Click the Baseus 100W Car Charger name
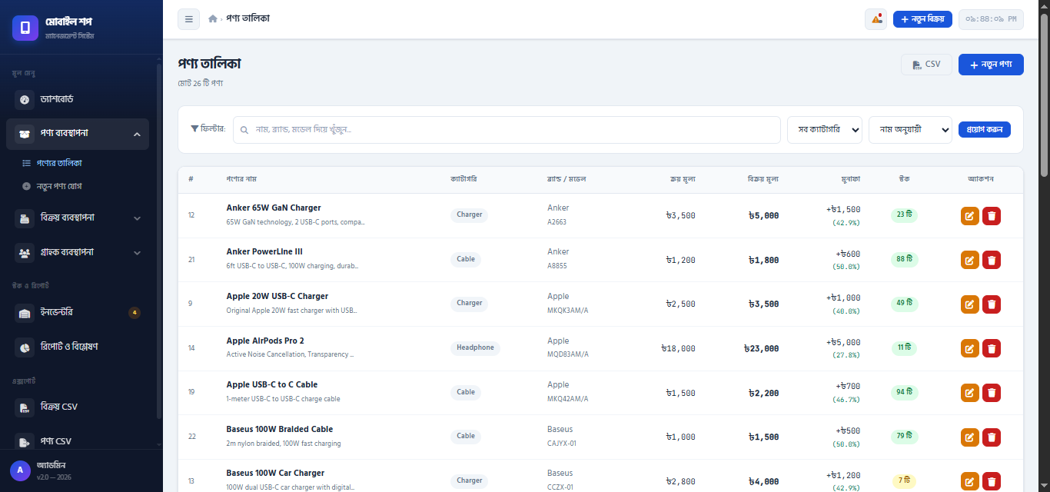This screenshot has width=1050, height=492. pos(275,473)
